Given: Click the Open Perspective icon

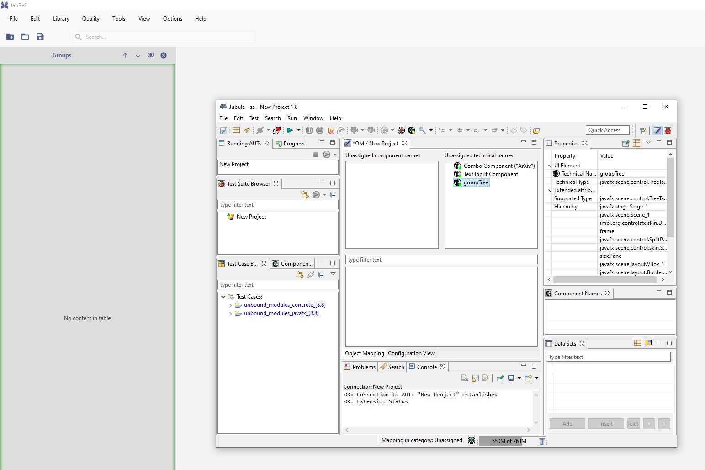Looking at the screenshot, I should point(642,131).
